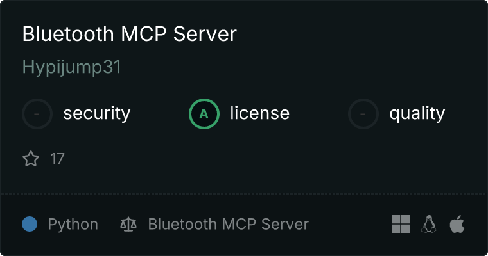Open the Bluetooth MCP Server title

tap(130, 34)
